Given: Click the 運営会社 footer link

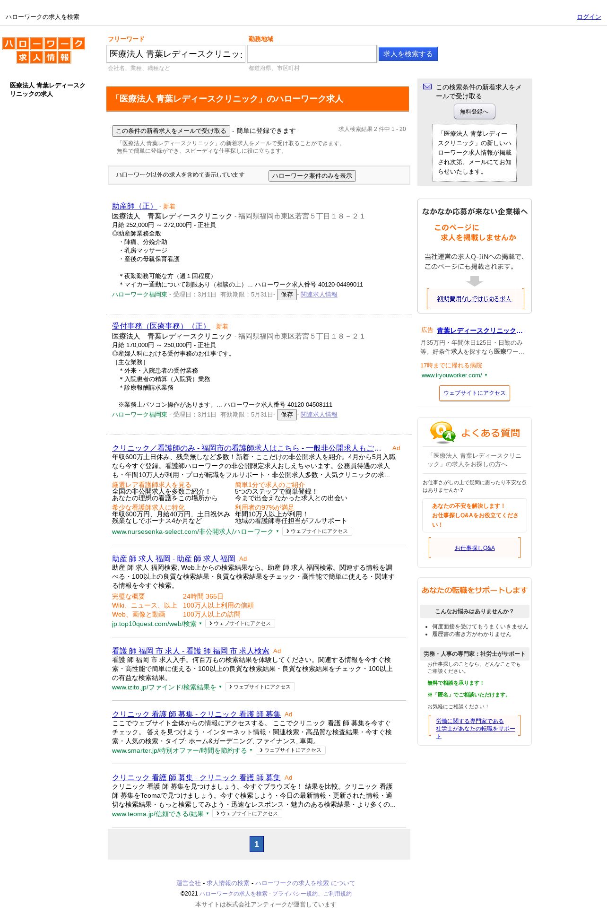Looking at the screenshot, I should tap(189, 883).
